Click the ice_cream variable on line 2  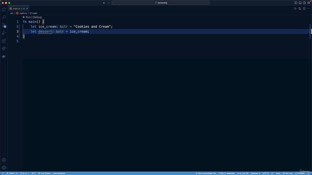point(47,27)
